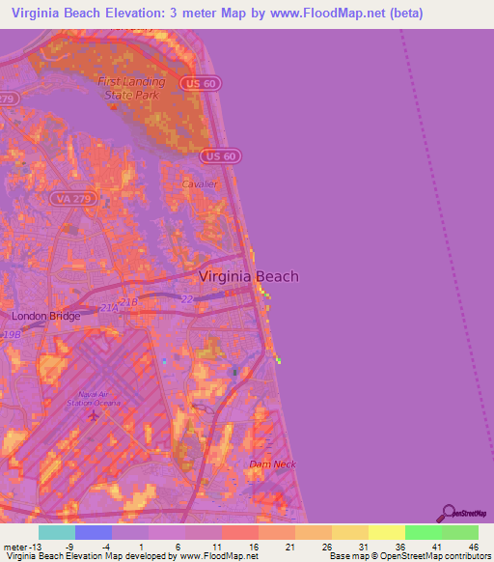The image size is (494, 562).
Task: Click the lower US 60 route shield near Cavalier
Action: click(x=221, y=156)
